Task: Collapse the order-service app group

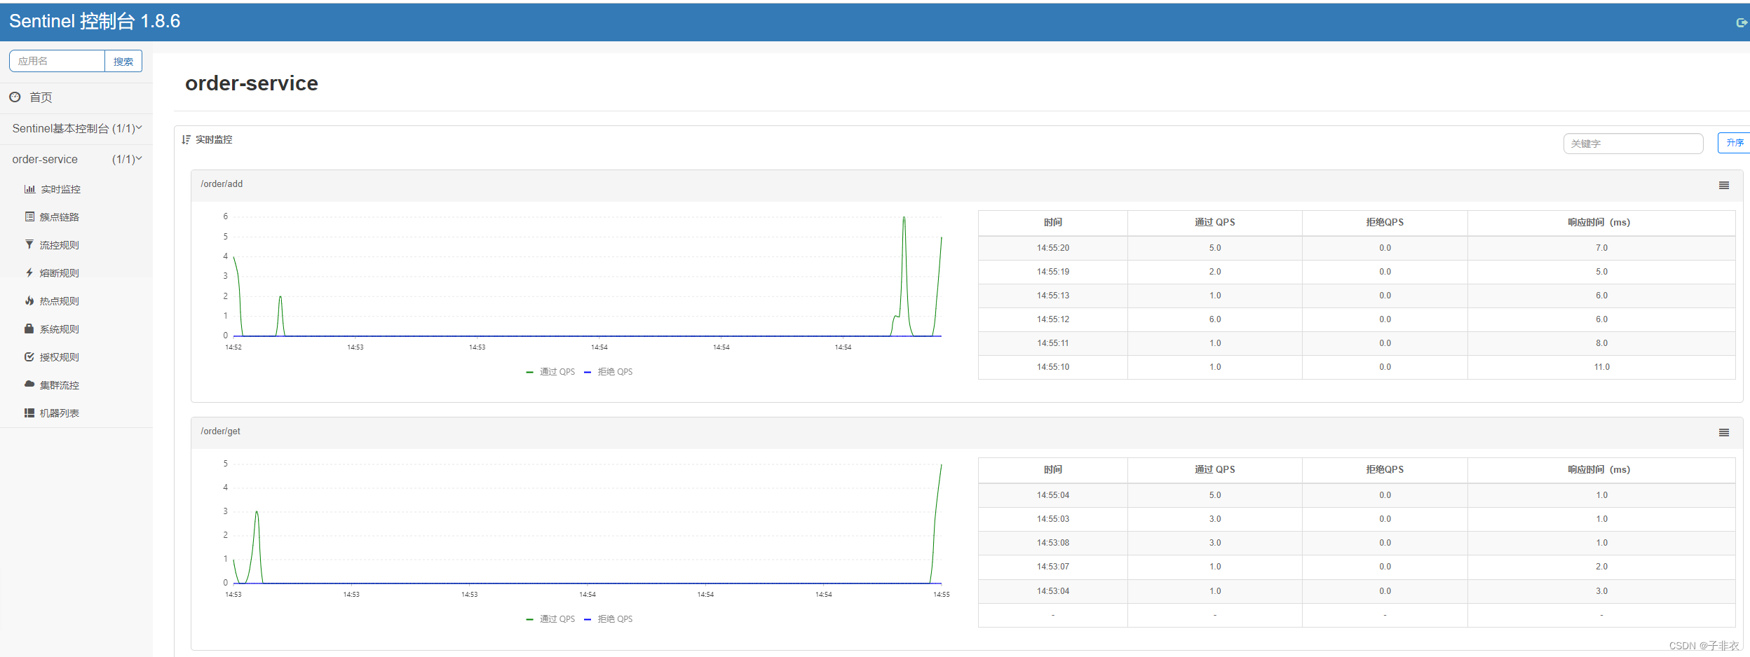Action: click(76, 159)
